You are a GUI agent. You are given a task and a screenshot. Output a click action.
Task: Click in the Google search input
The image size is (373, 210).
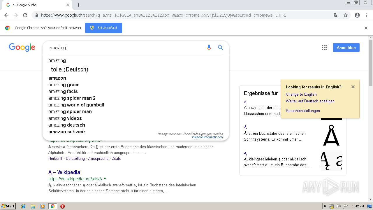[125, 48]
